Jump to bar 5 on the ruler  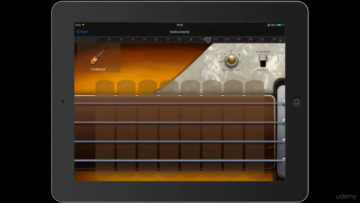[x=145, y=40]
